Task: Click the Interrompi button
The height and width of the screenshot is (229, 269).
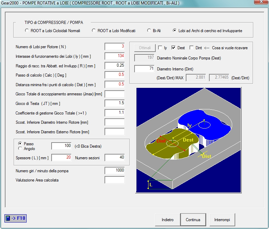Action: tap(222, 220)
